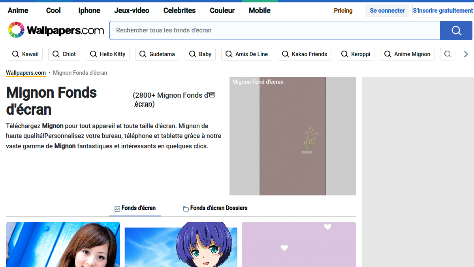Open the blue-haired anime girl wallpaper
Viewport: 474px width, 267px height.
coord(181,244)
